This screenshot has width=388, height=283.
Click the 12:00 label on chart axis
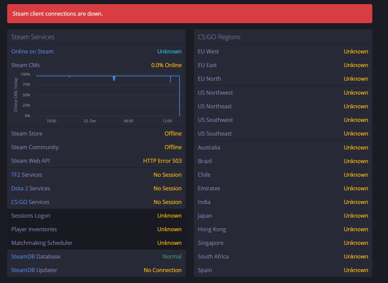point(167,121)
